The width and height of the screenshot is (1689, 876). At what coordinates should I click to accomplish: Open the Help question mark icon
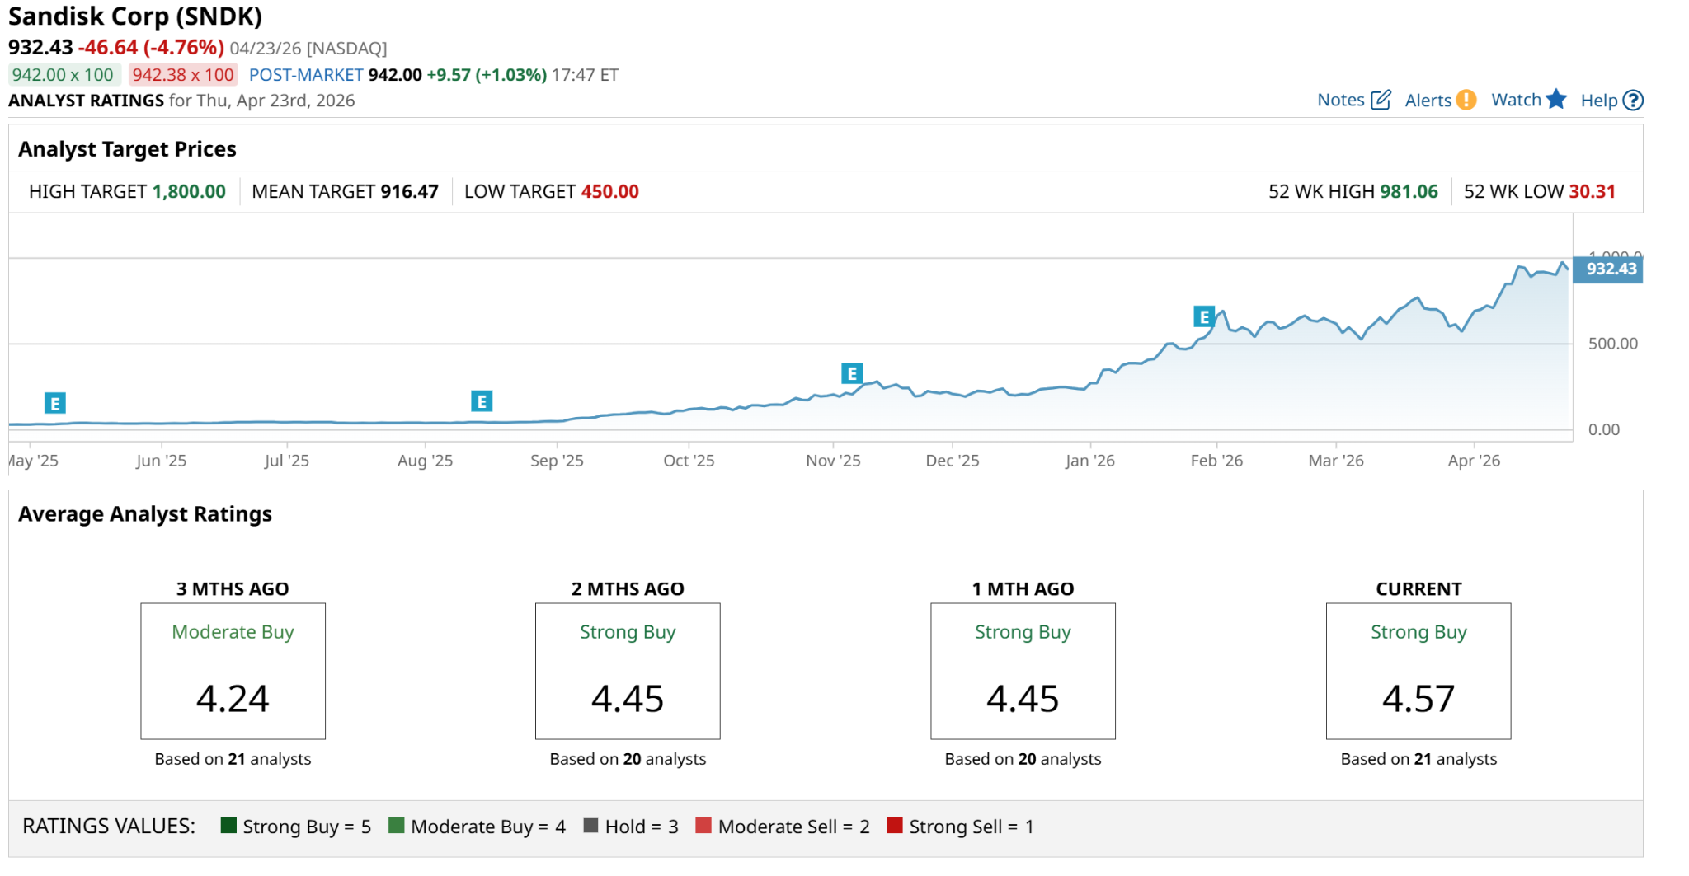pyautogui.click(x=1632, y=101)
